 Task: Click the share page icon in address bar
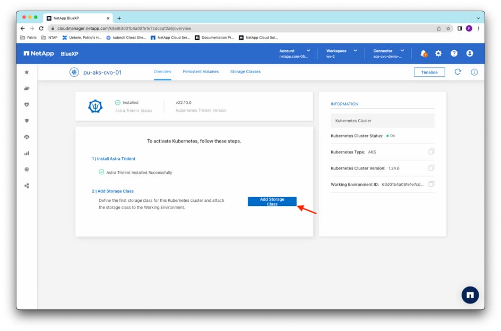[439, 29]
